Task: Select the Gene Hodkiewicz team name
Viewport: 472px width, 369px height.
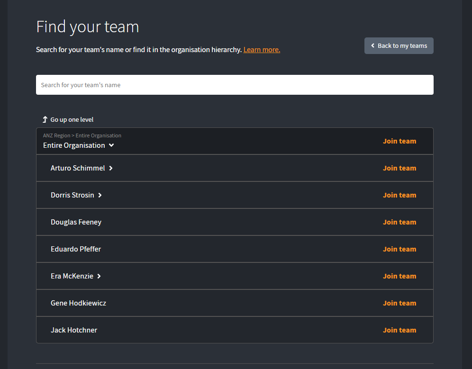Action: click(78, 303)
